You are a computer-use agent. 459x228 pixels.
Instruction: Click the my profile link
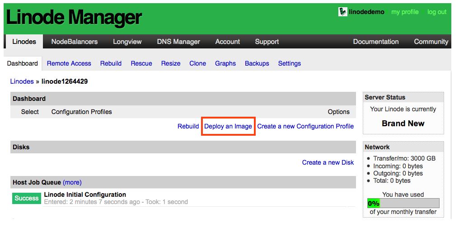[405, 12]
